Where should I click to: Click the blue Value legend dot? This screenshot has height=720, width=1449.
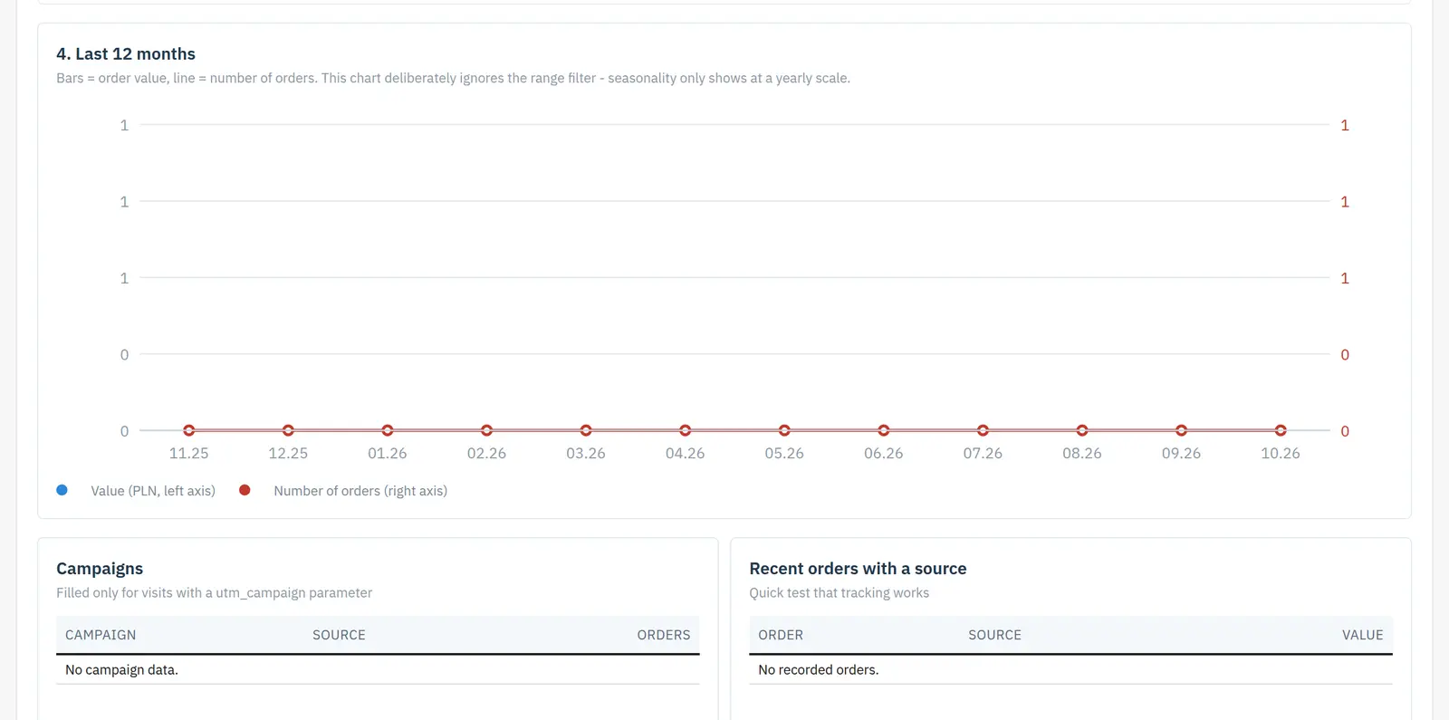coord(62,490)
